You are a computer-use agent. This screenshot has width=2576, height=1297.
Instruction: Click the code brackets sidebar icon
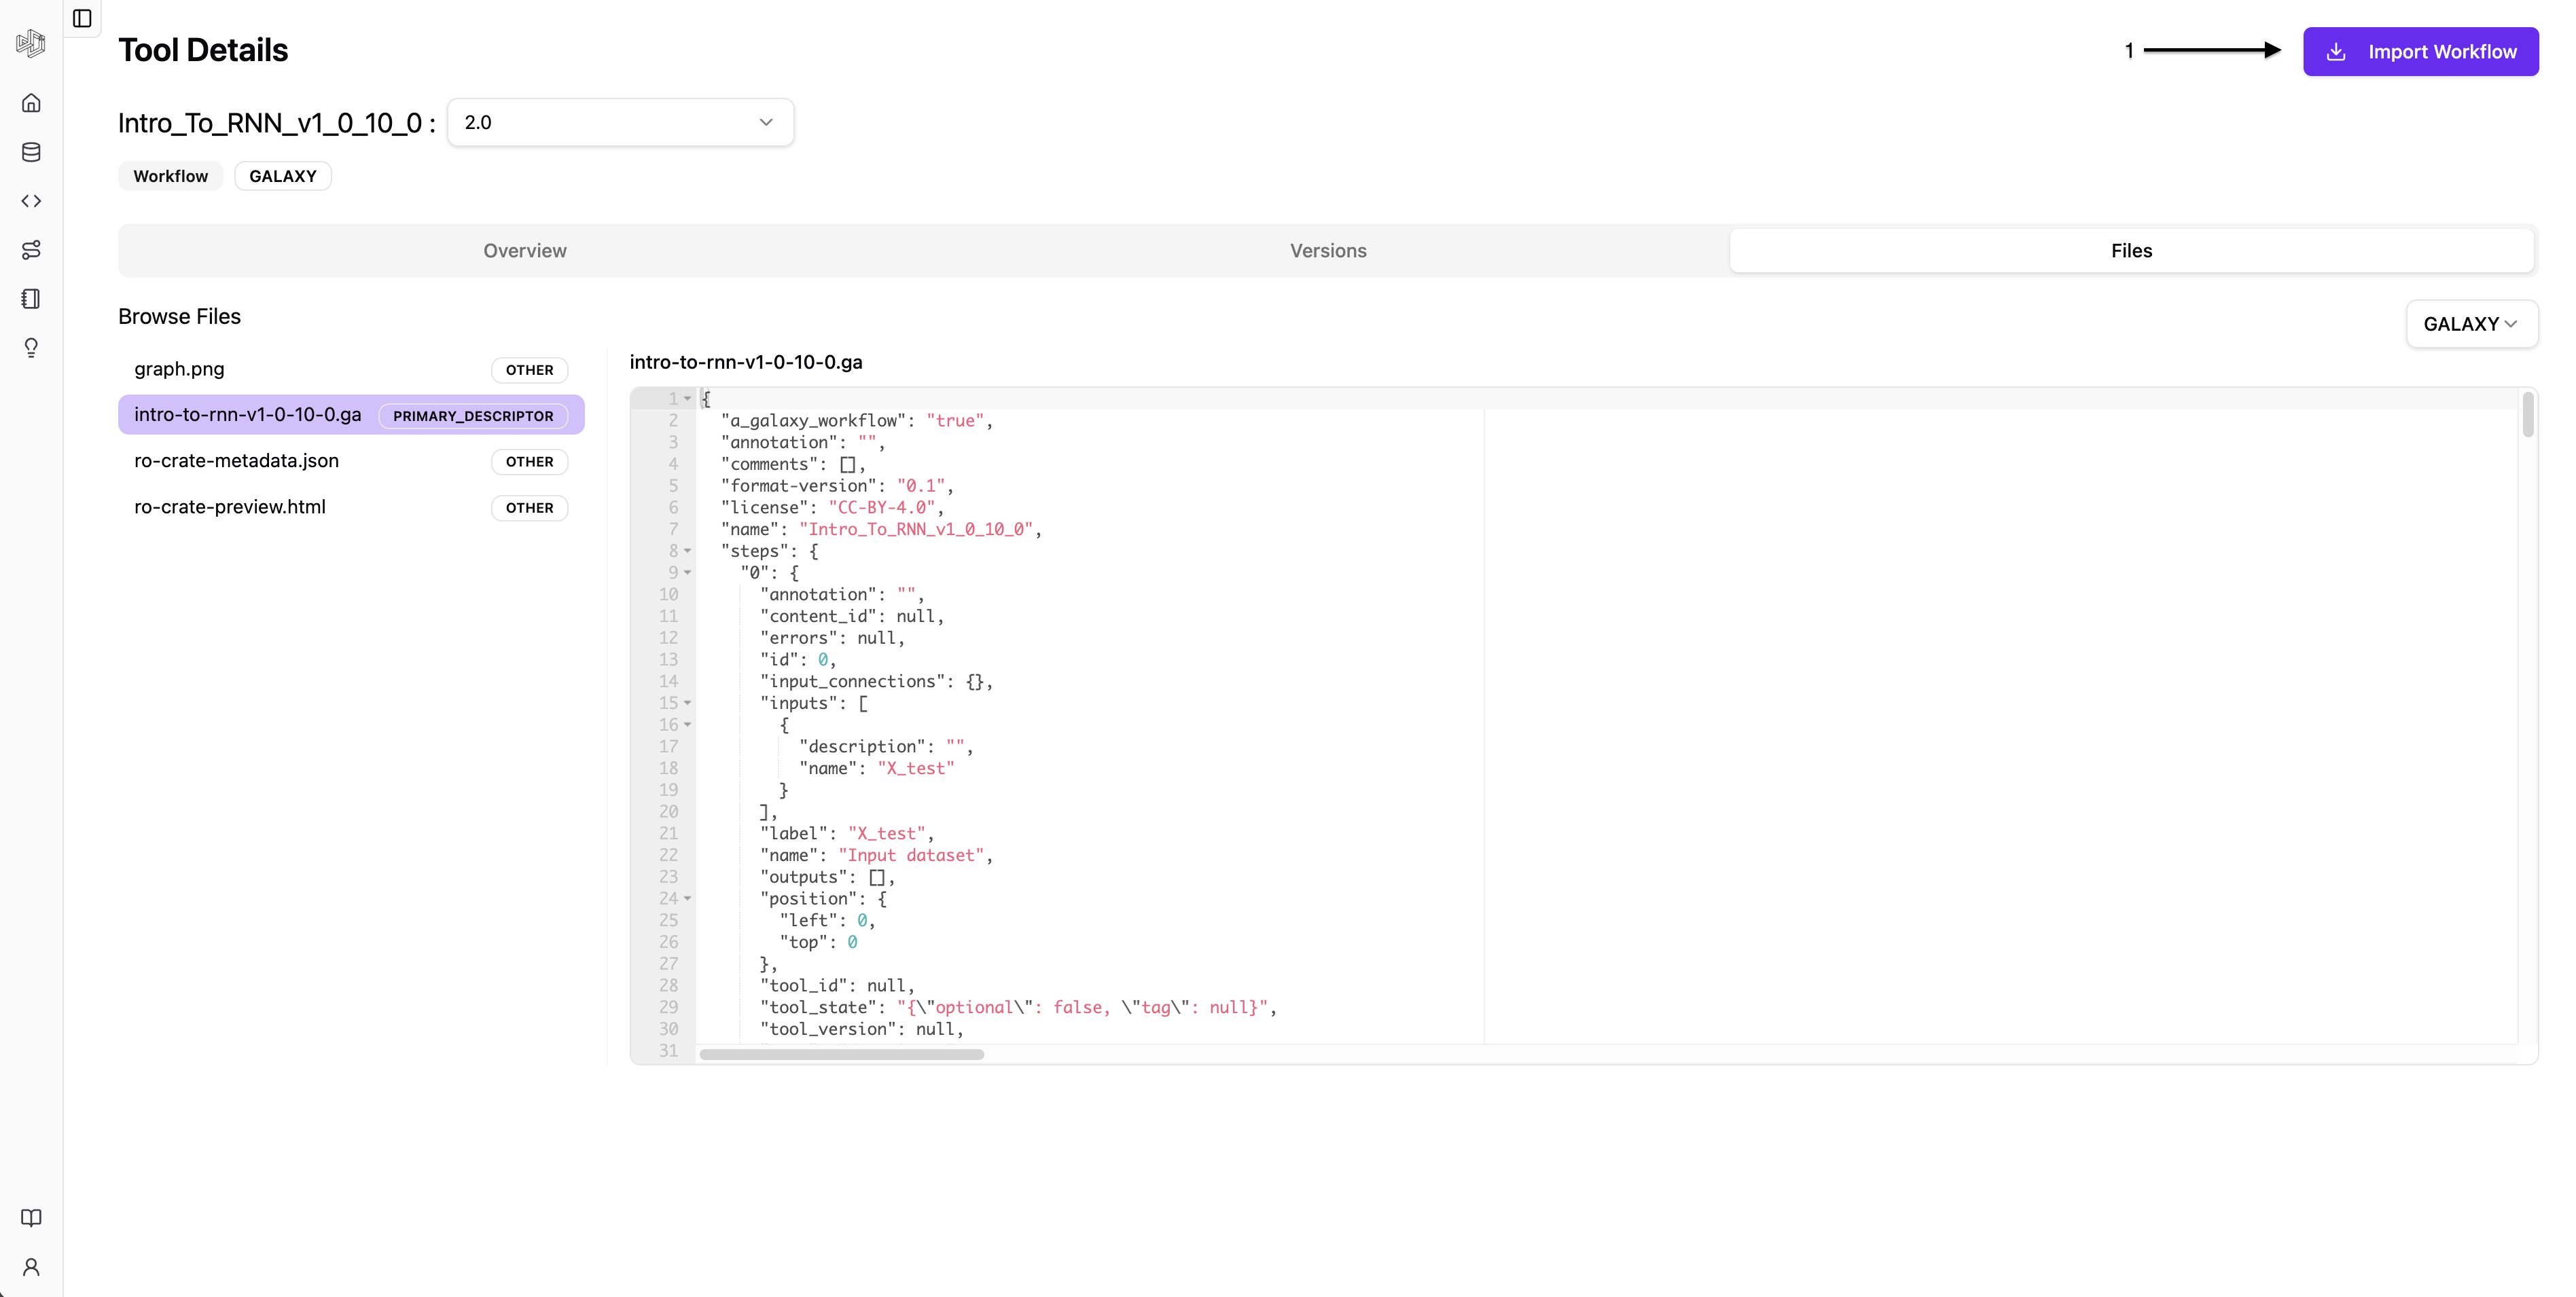[x=31, y=201]
